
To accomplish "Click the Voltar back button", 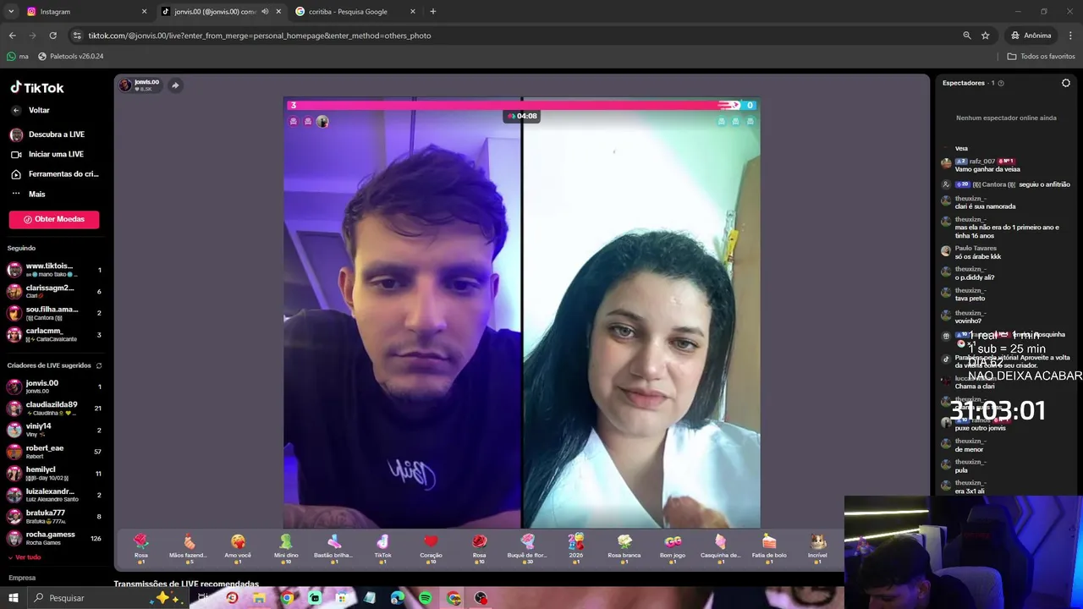I will coord(30,110).
